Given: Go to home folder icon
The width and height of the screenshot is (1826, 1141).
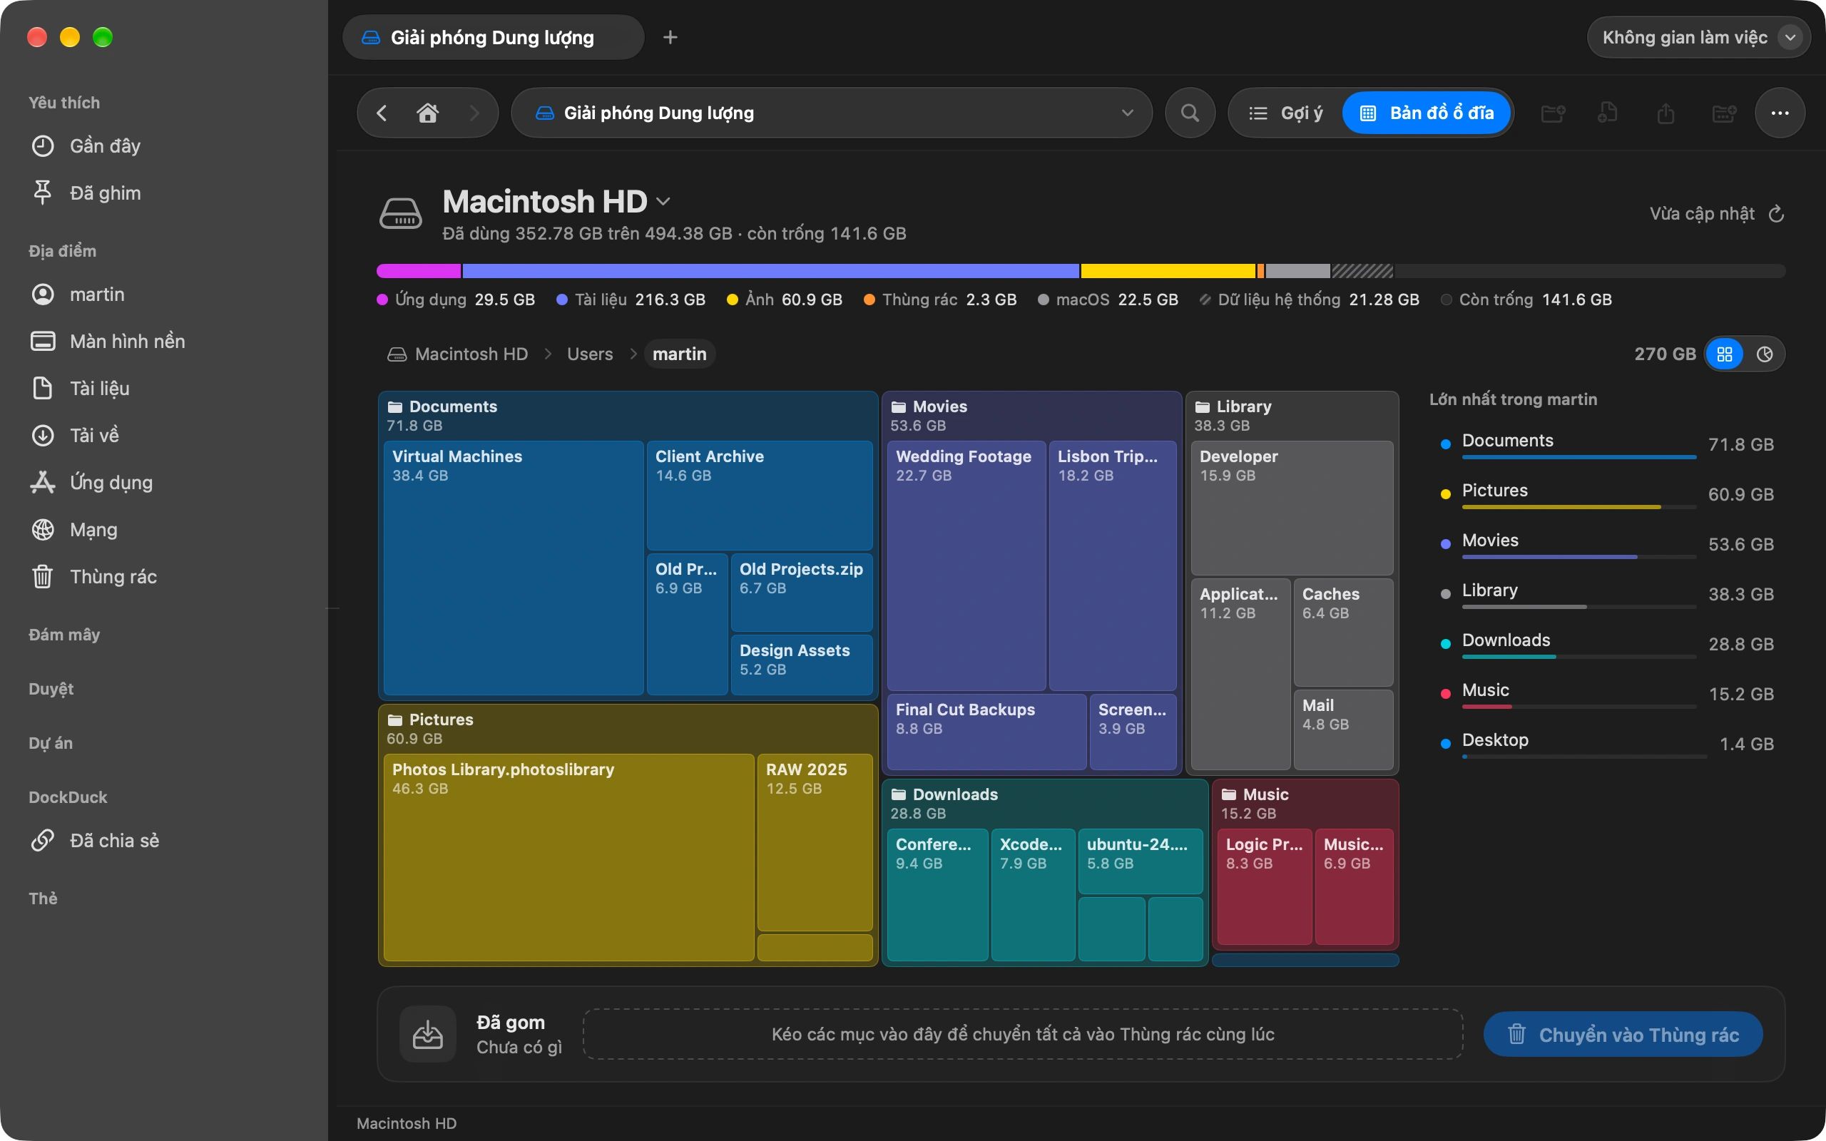Looking at the screenshot, I should click(428, 113).
